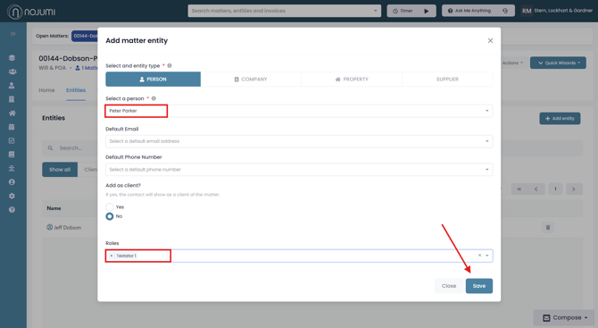Open the calendar icon in sidebar
598x328 pixels.
tap(12, 127)
